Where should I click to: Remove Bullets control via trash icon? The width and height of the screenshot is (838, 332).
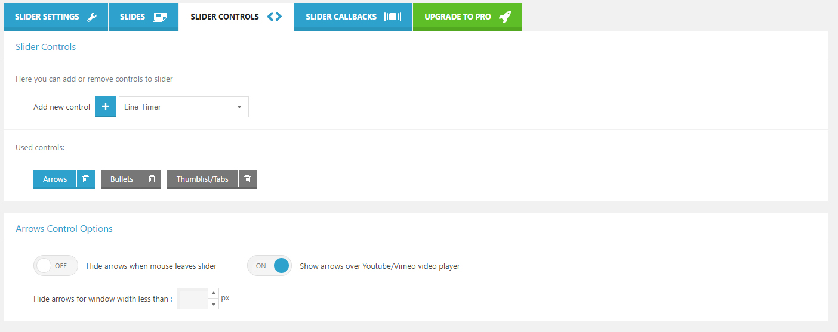tap(152, 179)
